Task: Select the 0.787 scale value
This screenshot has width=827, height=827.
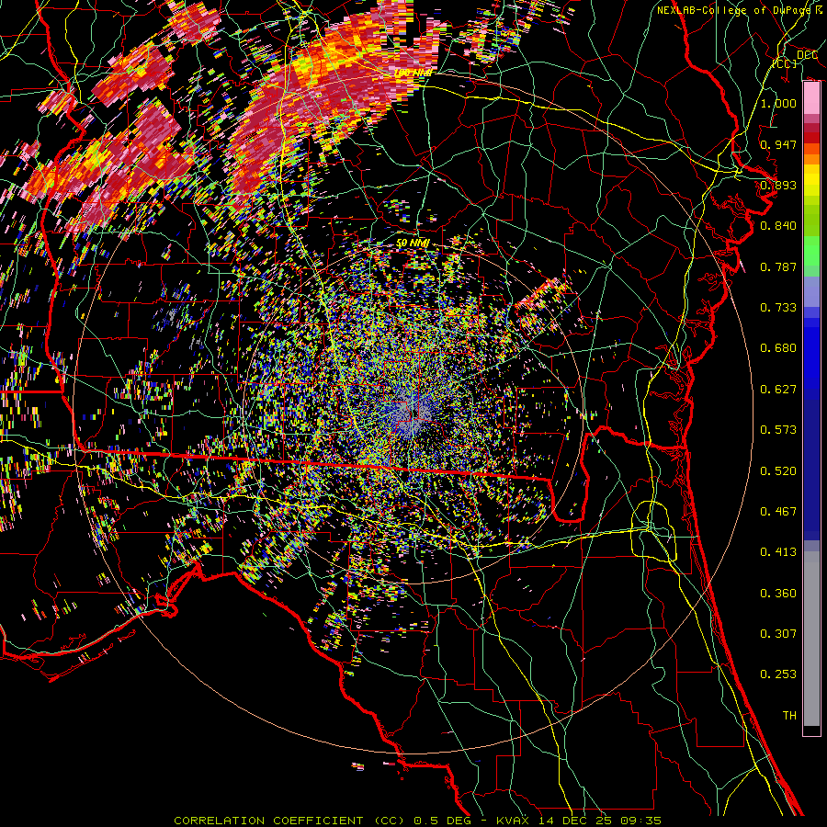Action: click(778, 266)
